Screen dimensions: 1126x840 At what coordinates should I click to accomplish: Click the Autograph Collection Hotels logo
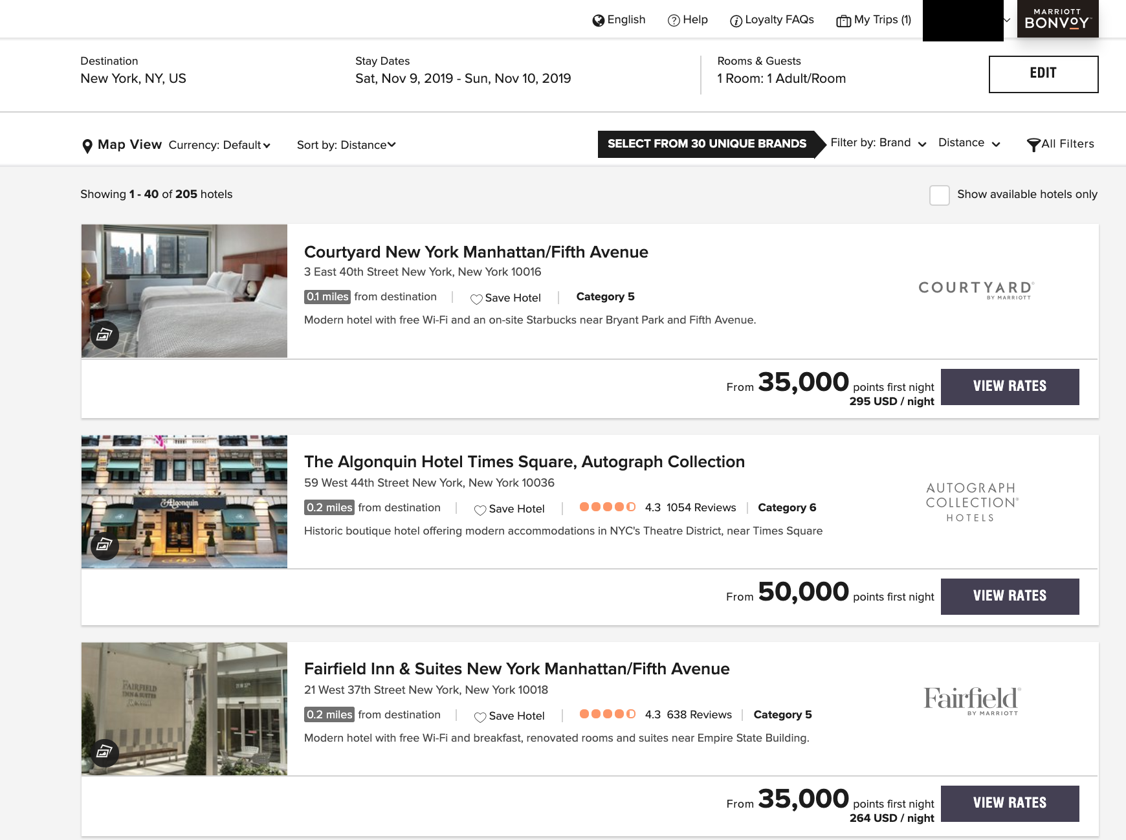point(971,502)
